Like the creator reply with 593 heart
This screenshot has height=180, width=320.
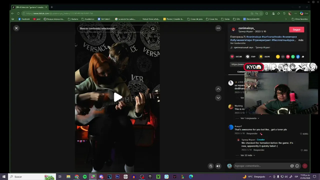pos(302,150)
